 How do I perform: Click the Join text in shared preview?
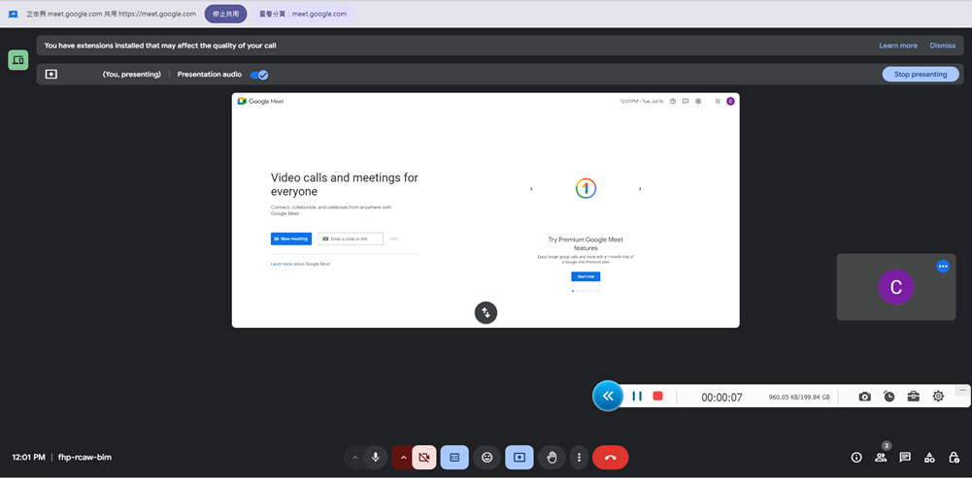[393, 239]
